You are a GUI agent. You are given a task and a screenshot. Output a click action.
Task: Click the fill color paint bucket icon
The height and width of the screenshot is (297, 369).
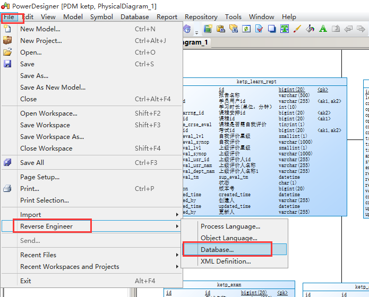click(310, 29)
